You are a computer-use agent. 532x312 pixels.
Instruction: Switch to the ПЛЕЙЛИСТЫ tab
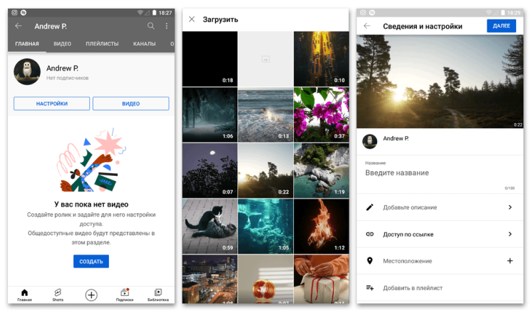[102, 44]
